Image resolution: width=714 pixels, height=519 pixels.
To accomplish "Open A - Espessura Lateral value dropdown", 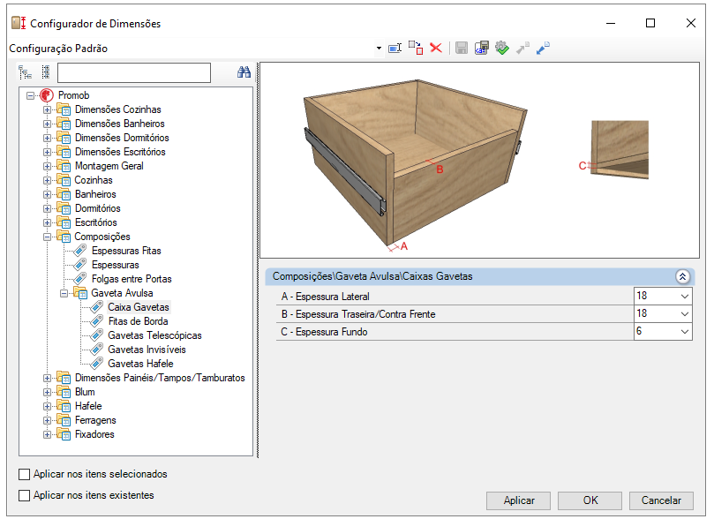I will click(684, 297).
